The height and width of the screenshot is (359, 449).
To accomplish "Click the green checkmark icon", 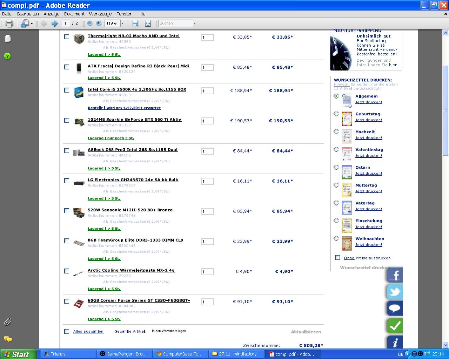I will click(x=395, y=326).
